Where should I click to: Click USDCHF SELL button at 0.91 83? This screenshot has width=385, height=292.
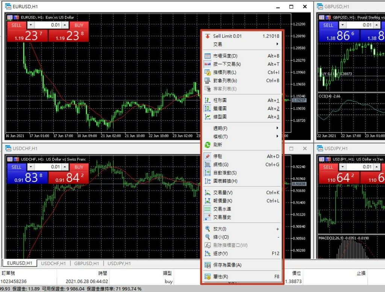(x=27, y=177)
